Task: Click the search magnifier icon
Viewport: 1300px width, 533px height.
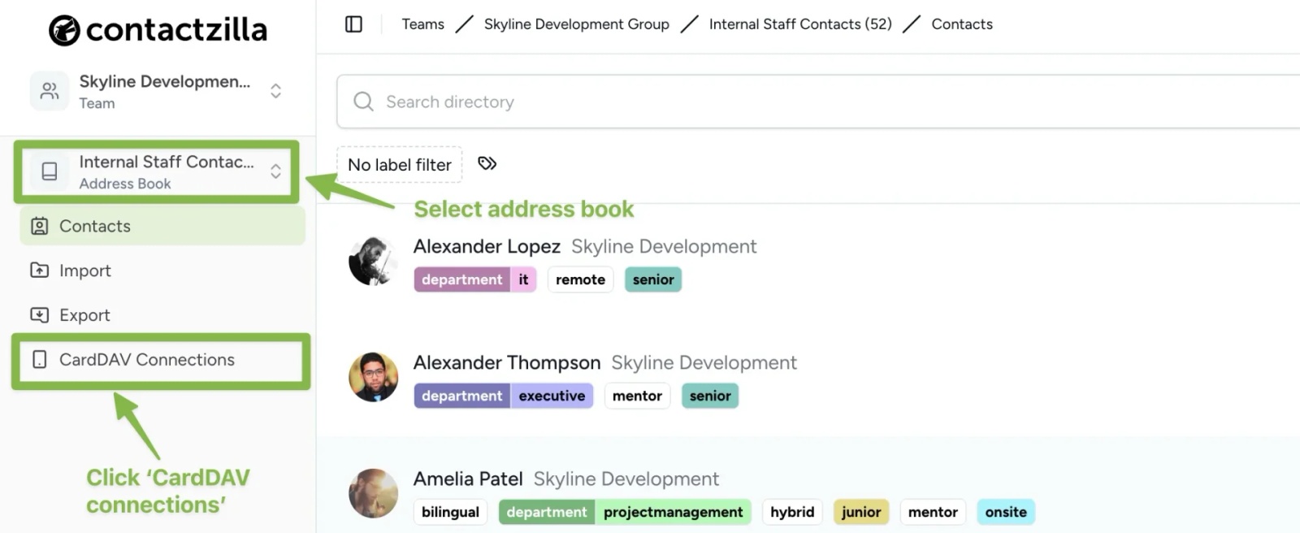Action: 363,102
